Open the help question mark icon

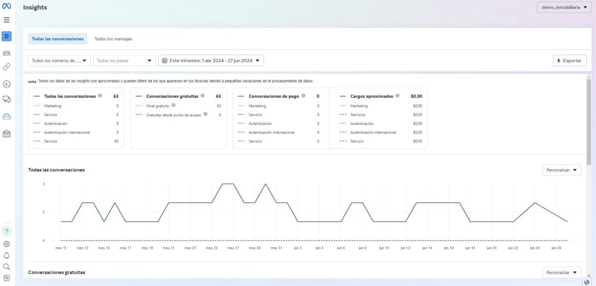(x=6, y=231)
